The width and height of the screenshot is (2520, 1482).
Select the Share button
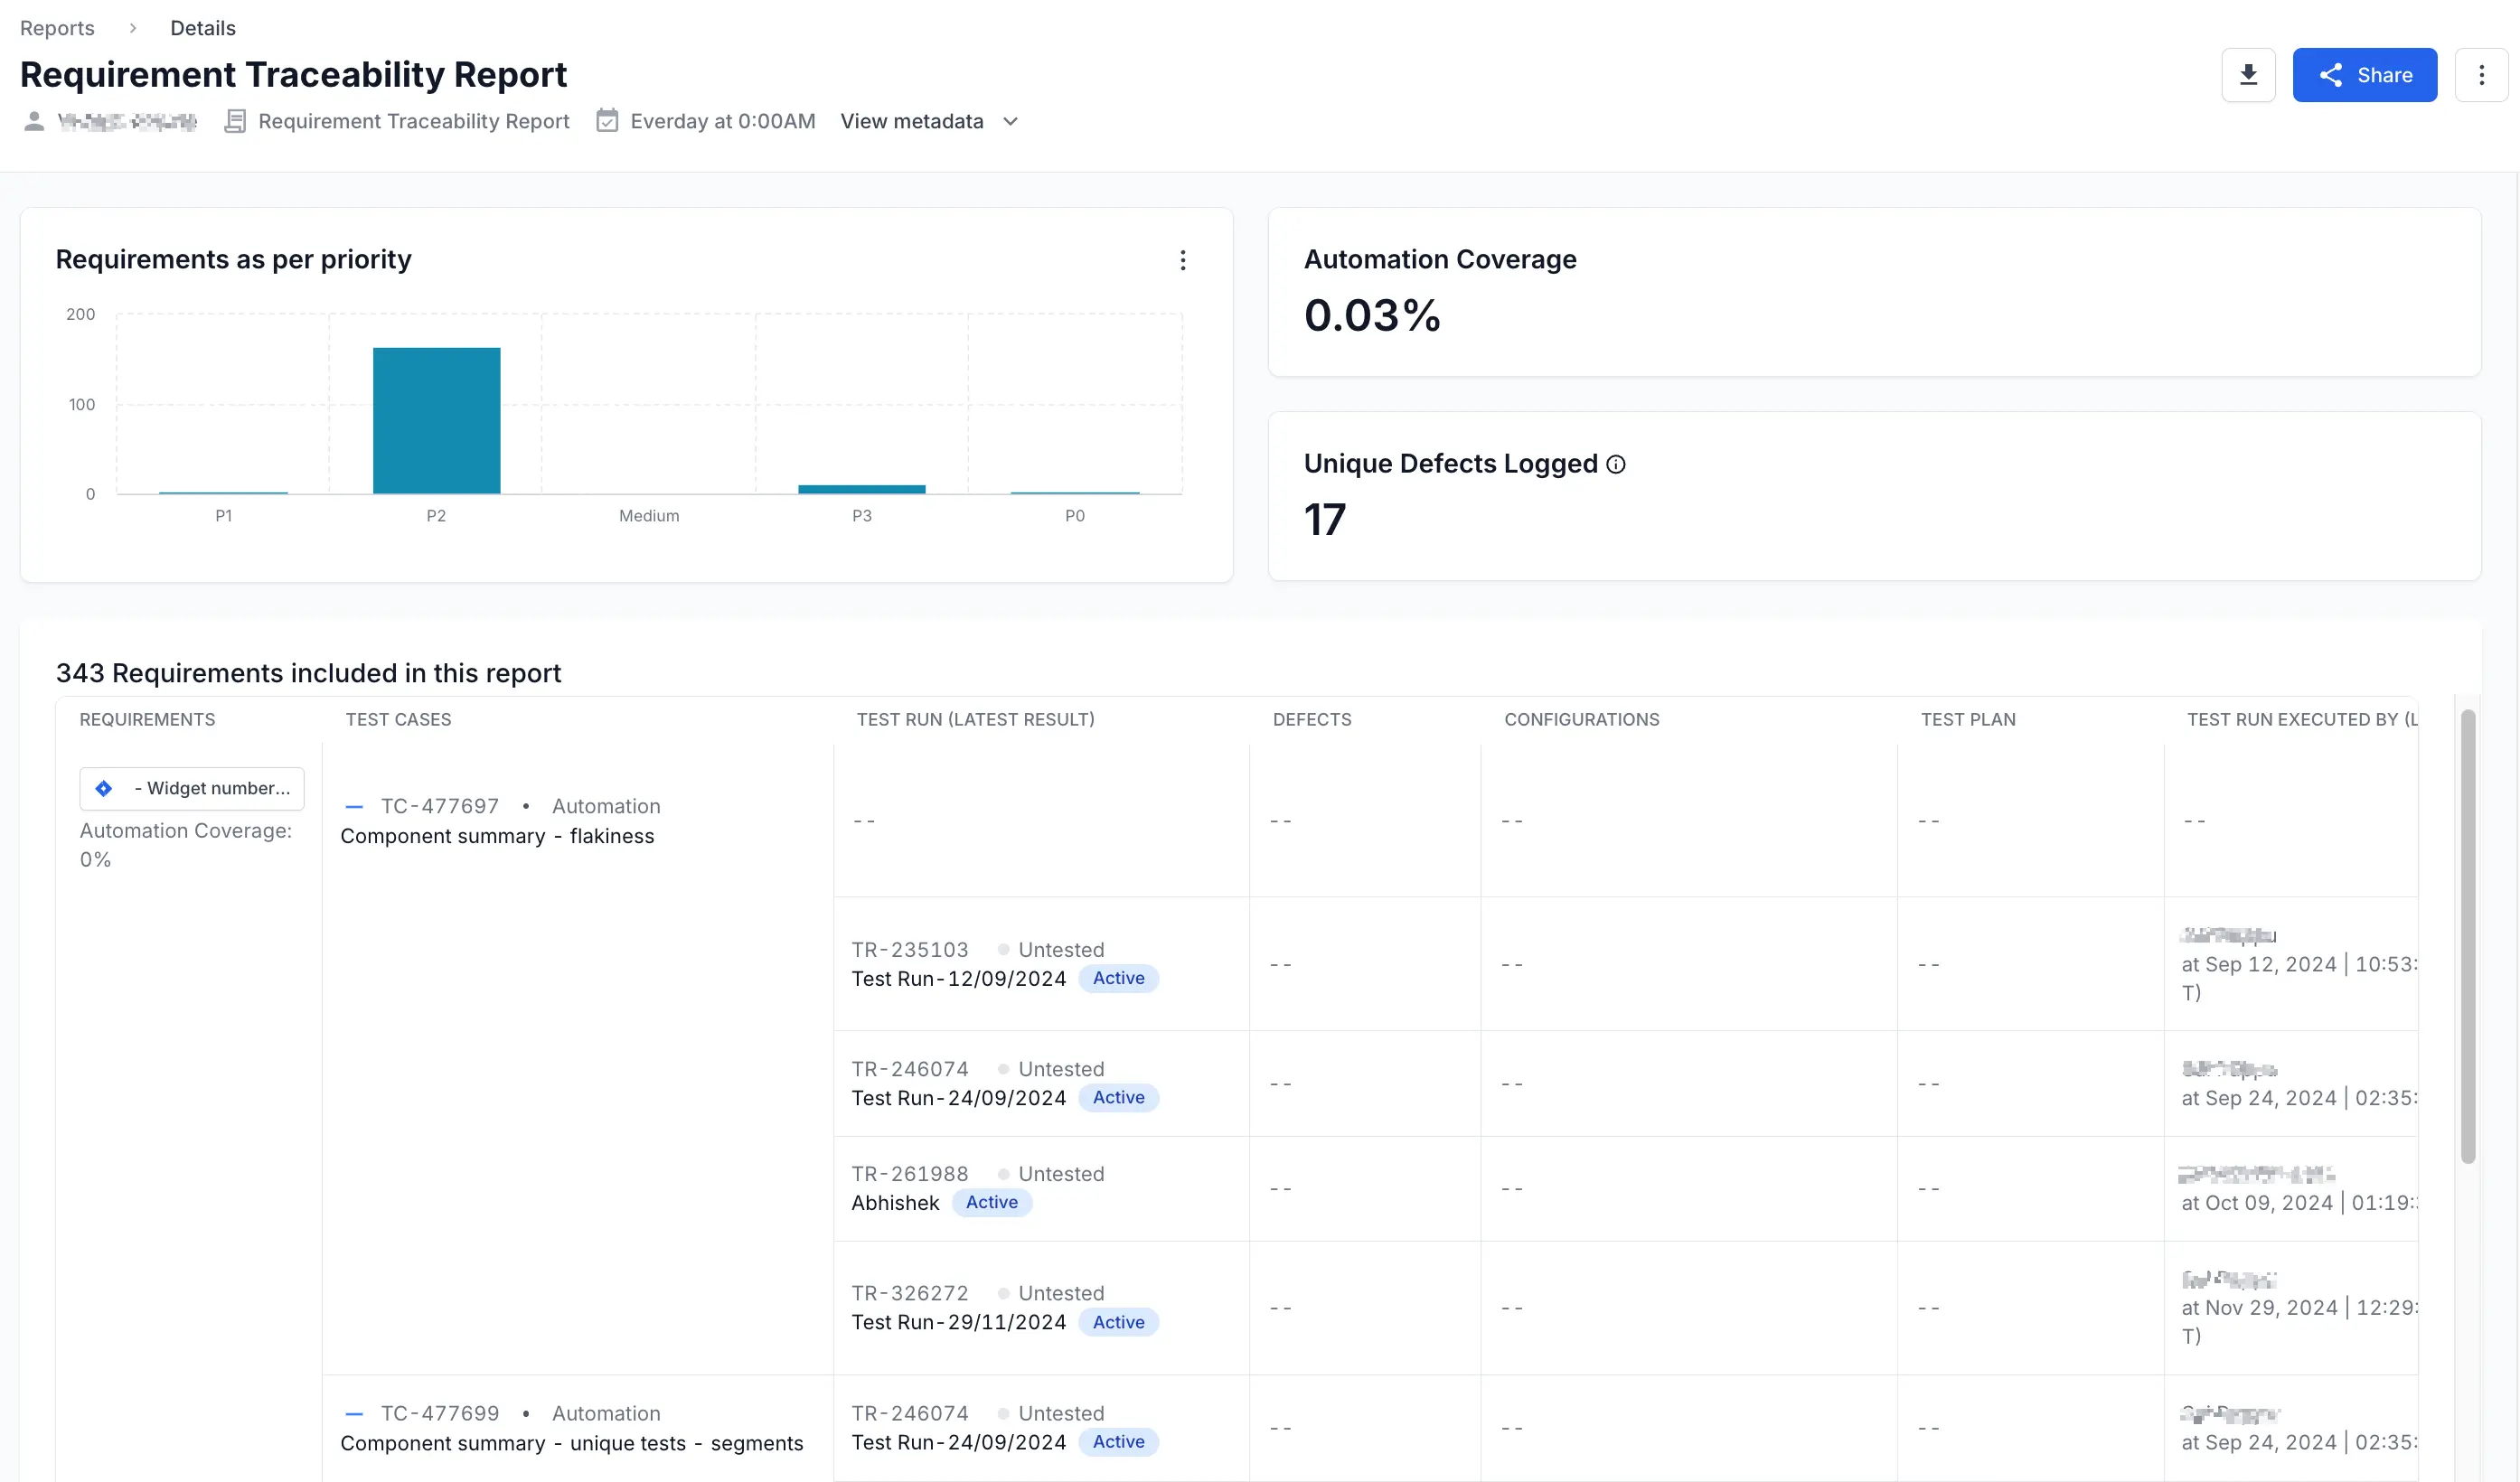tap(2365, 74)
